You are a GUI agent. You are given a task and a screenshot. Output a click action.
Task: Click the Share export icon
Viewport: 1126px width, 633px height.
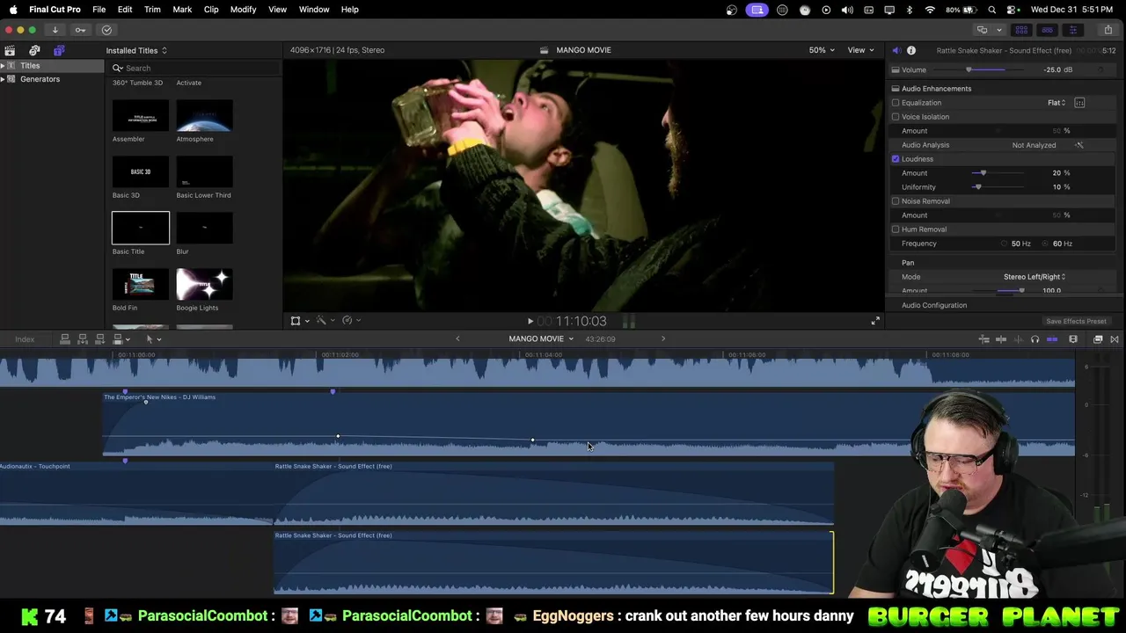click(x=1108, y=30)
